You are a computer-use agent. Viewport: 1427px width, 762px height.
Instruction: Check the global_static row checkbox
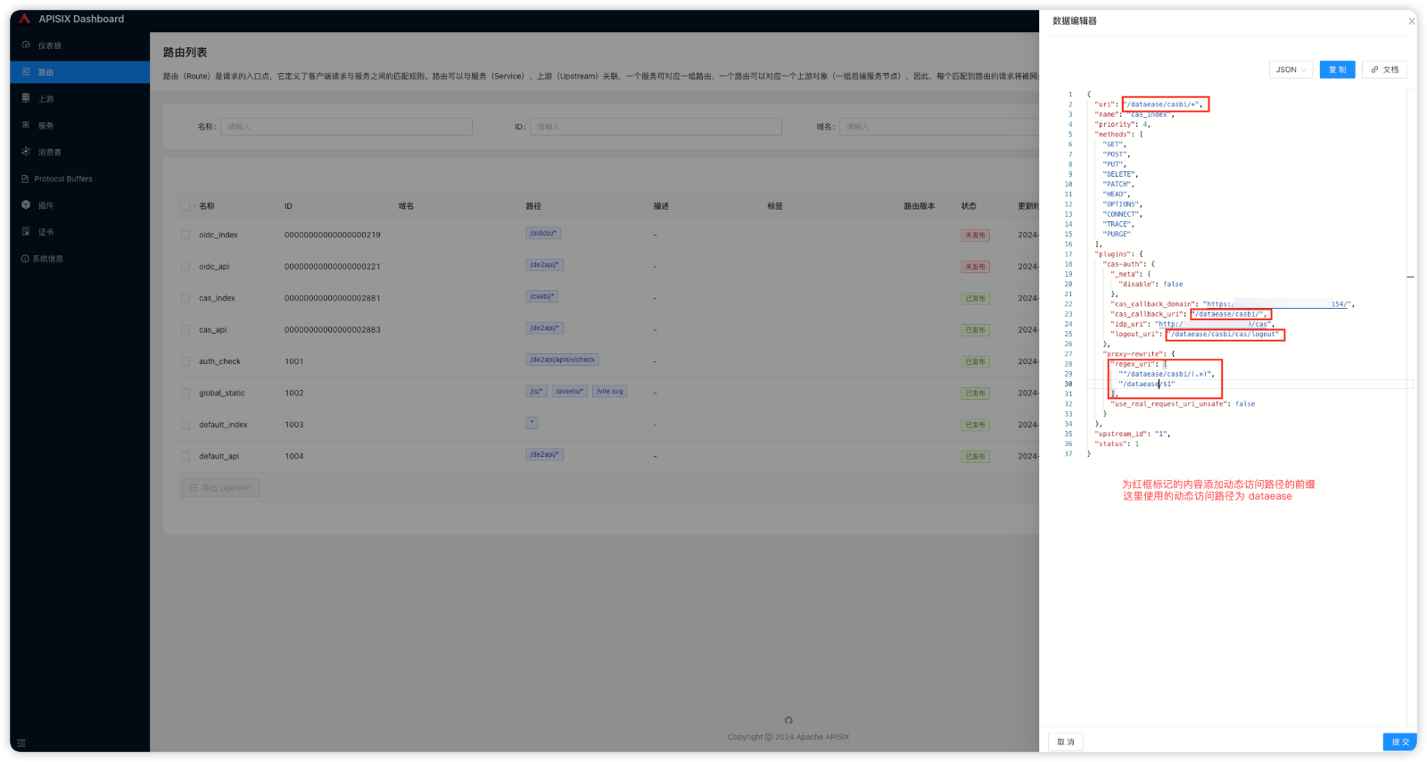pos(186,393)
